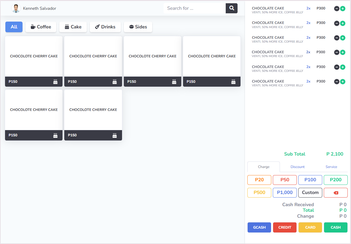This screenshot has height=244, width=351.
Task: Click the Search for... input field
Action: click(x=195, y=8)
